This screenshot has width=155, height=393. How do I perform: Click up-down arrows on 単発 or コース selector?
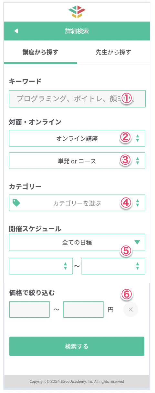pyautogui.click(x=138, y=160)
